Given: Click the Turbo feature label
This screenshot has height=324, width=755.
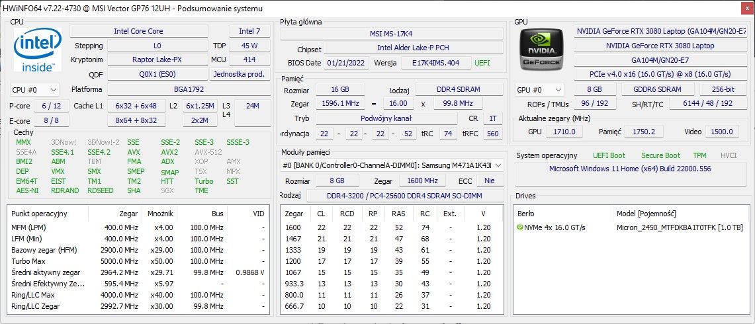Looking at the screenshot, I should click(204, 181).
